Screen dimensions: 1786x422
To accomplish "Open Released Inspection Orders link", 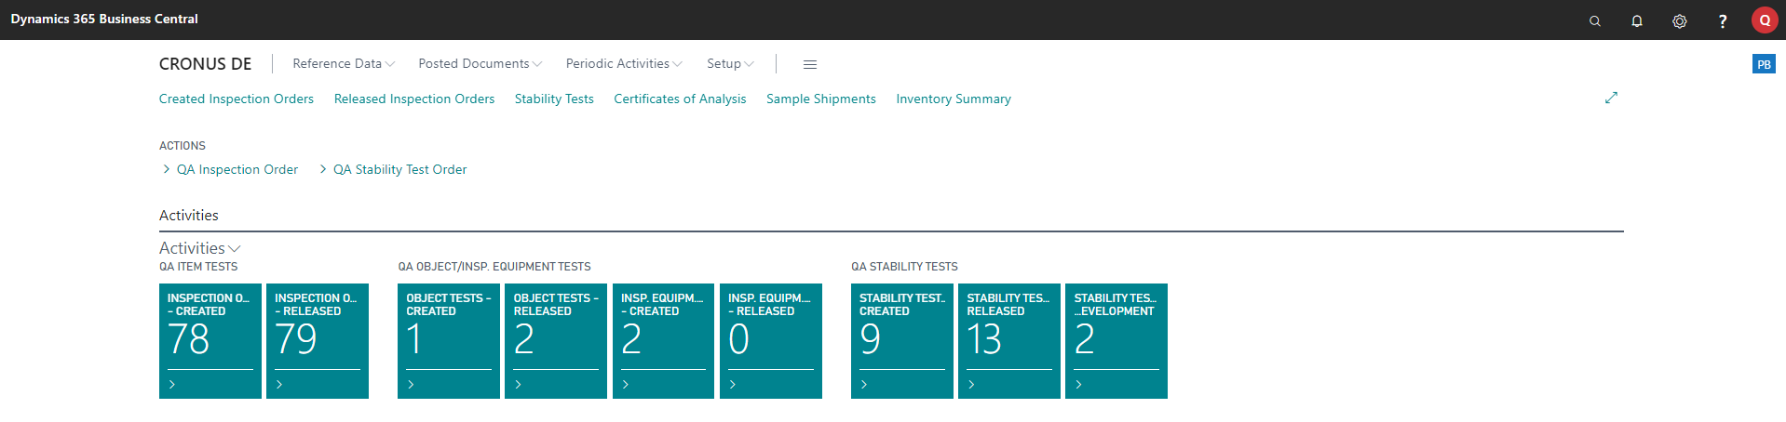I will coord(414,99).
